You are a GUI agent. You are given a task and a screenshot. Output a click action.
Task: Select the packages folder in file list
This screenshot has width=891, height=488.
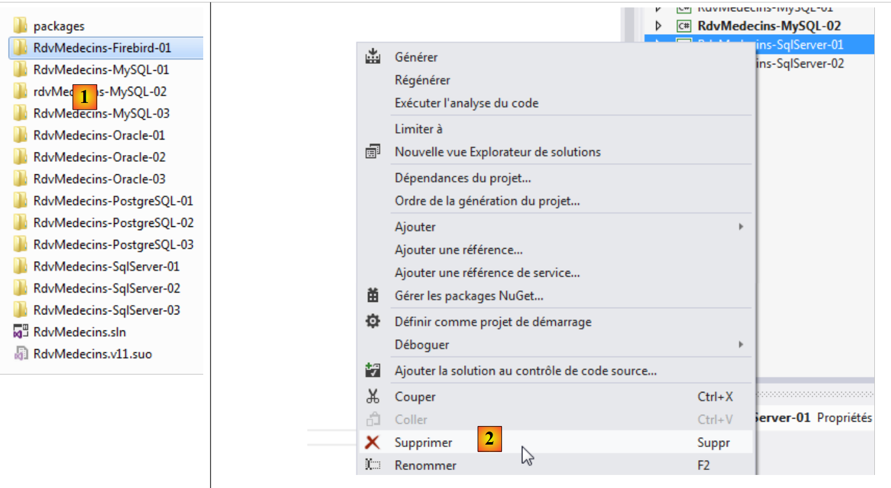pyautogui.click(x=59, y=26)
